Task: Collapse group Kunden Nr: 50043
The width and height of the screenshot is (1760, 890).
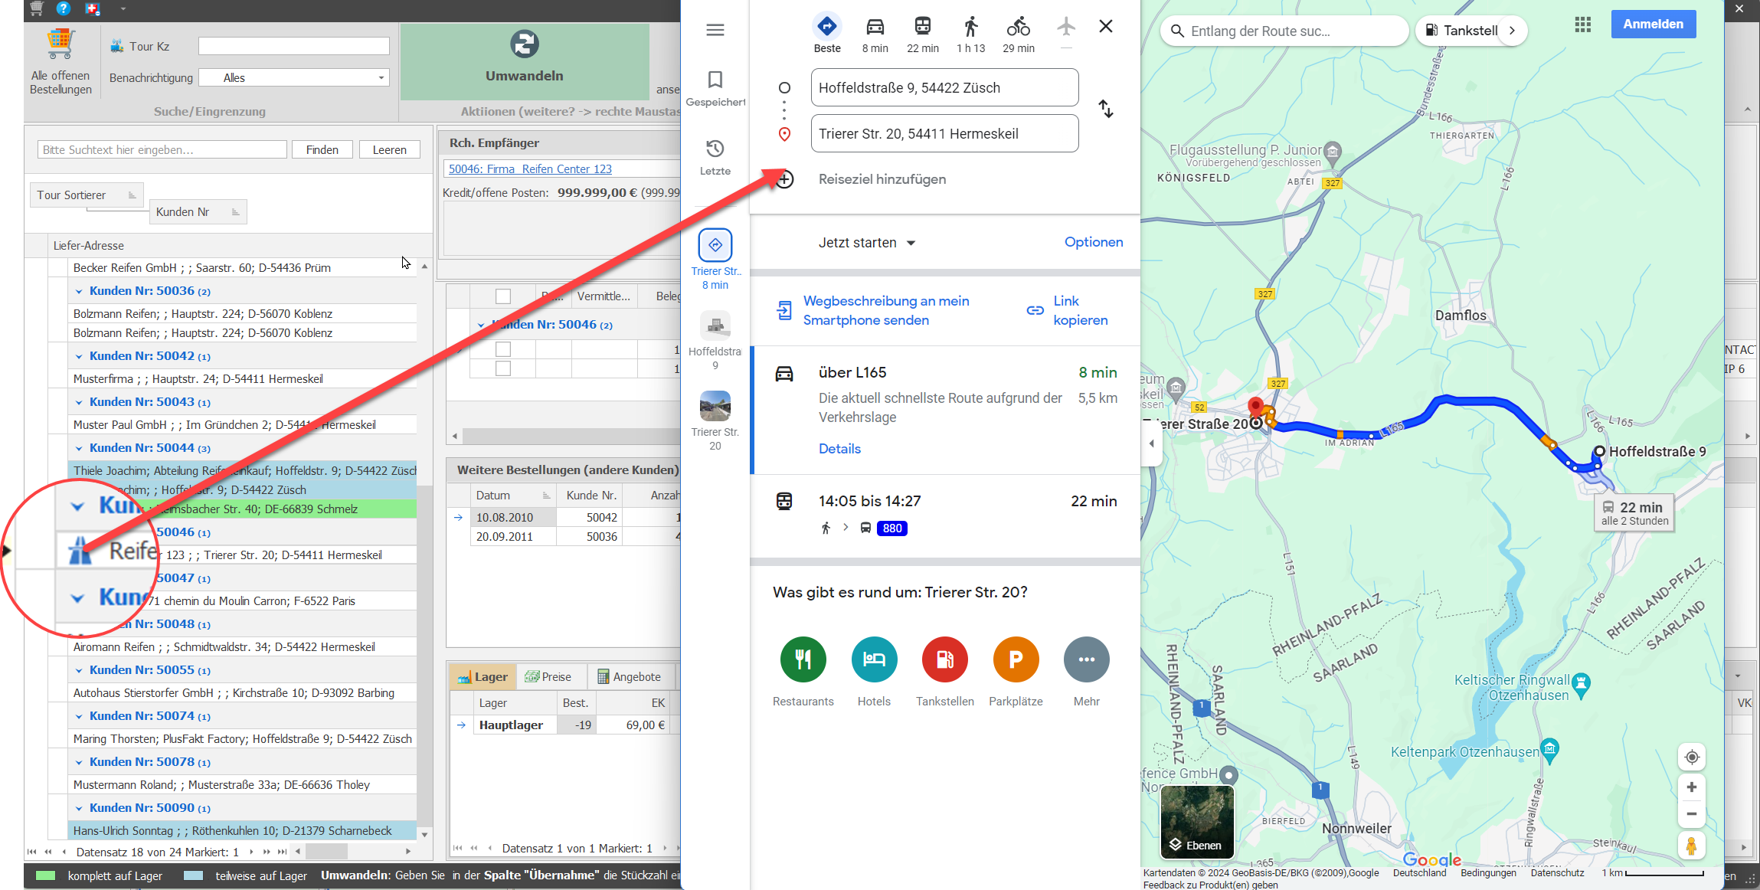Action: pyautogui.click(x=79, y=402)
